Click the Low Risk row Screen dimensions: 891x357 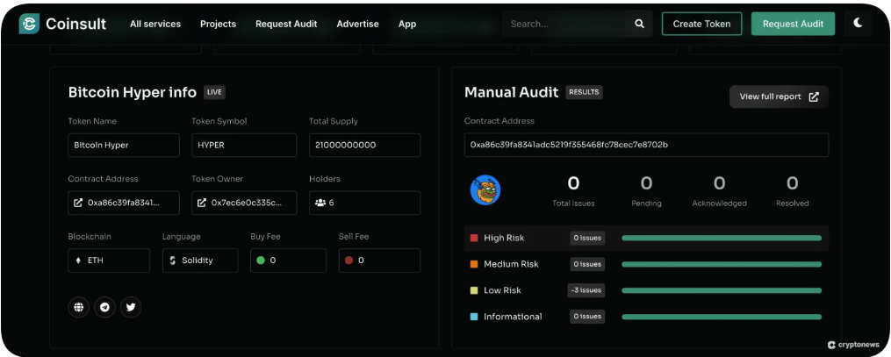click(x=645, y=290)
